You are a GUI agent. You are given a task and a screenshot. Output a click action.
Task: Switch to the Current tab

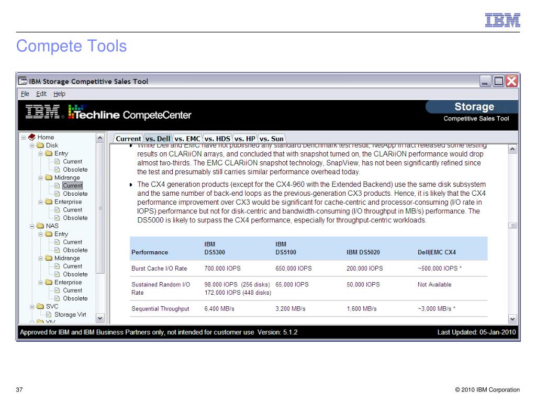[128, 138]
